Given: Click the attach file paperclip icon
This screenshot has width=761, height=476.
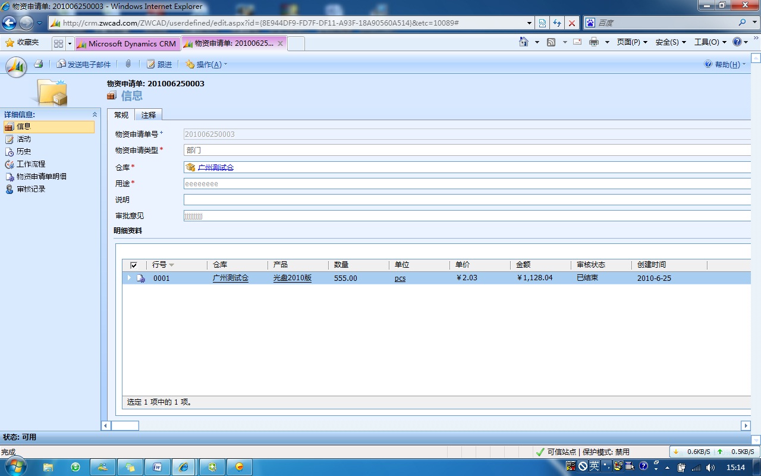Looking at the screenshot, I should coord(128,64).
